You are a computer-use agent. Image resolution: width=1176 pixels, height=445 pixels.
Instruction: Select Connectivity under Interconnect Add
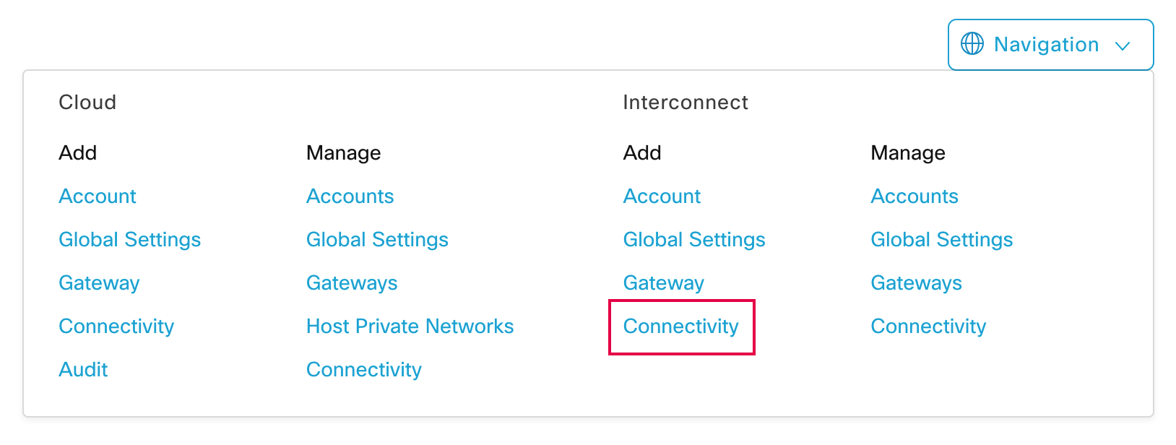click(680, 327)
